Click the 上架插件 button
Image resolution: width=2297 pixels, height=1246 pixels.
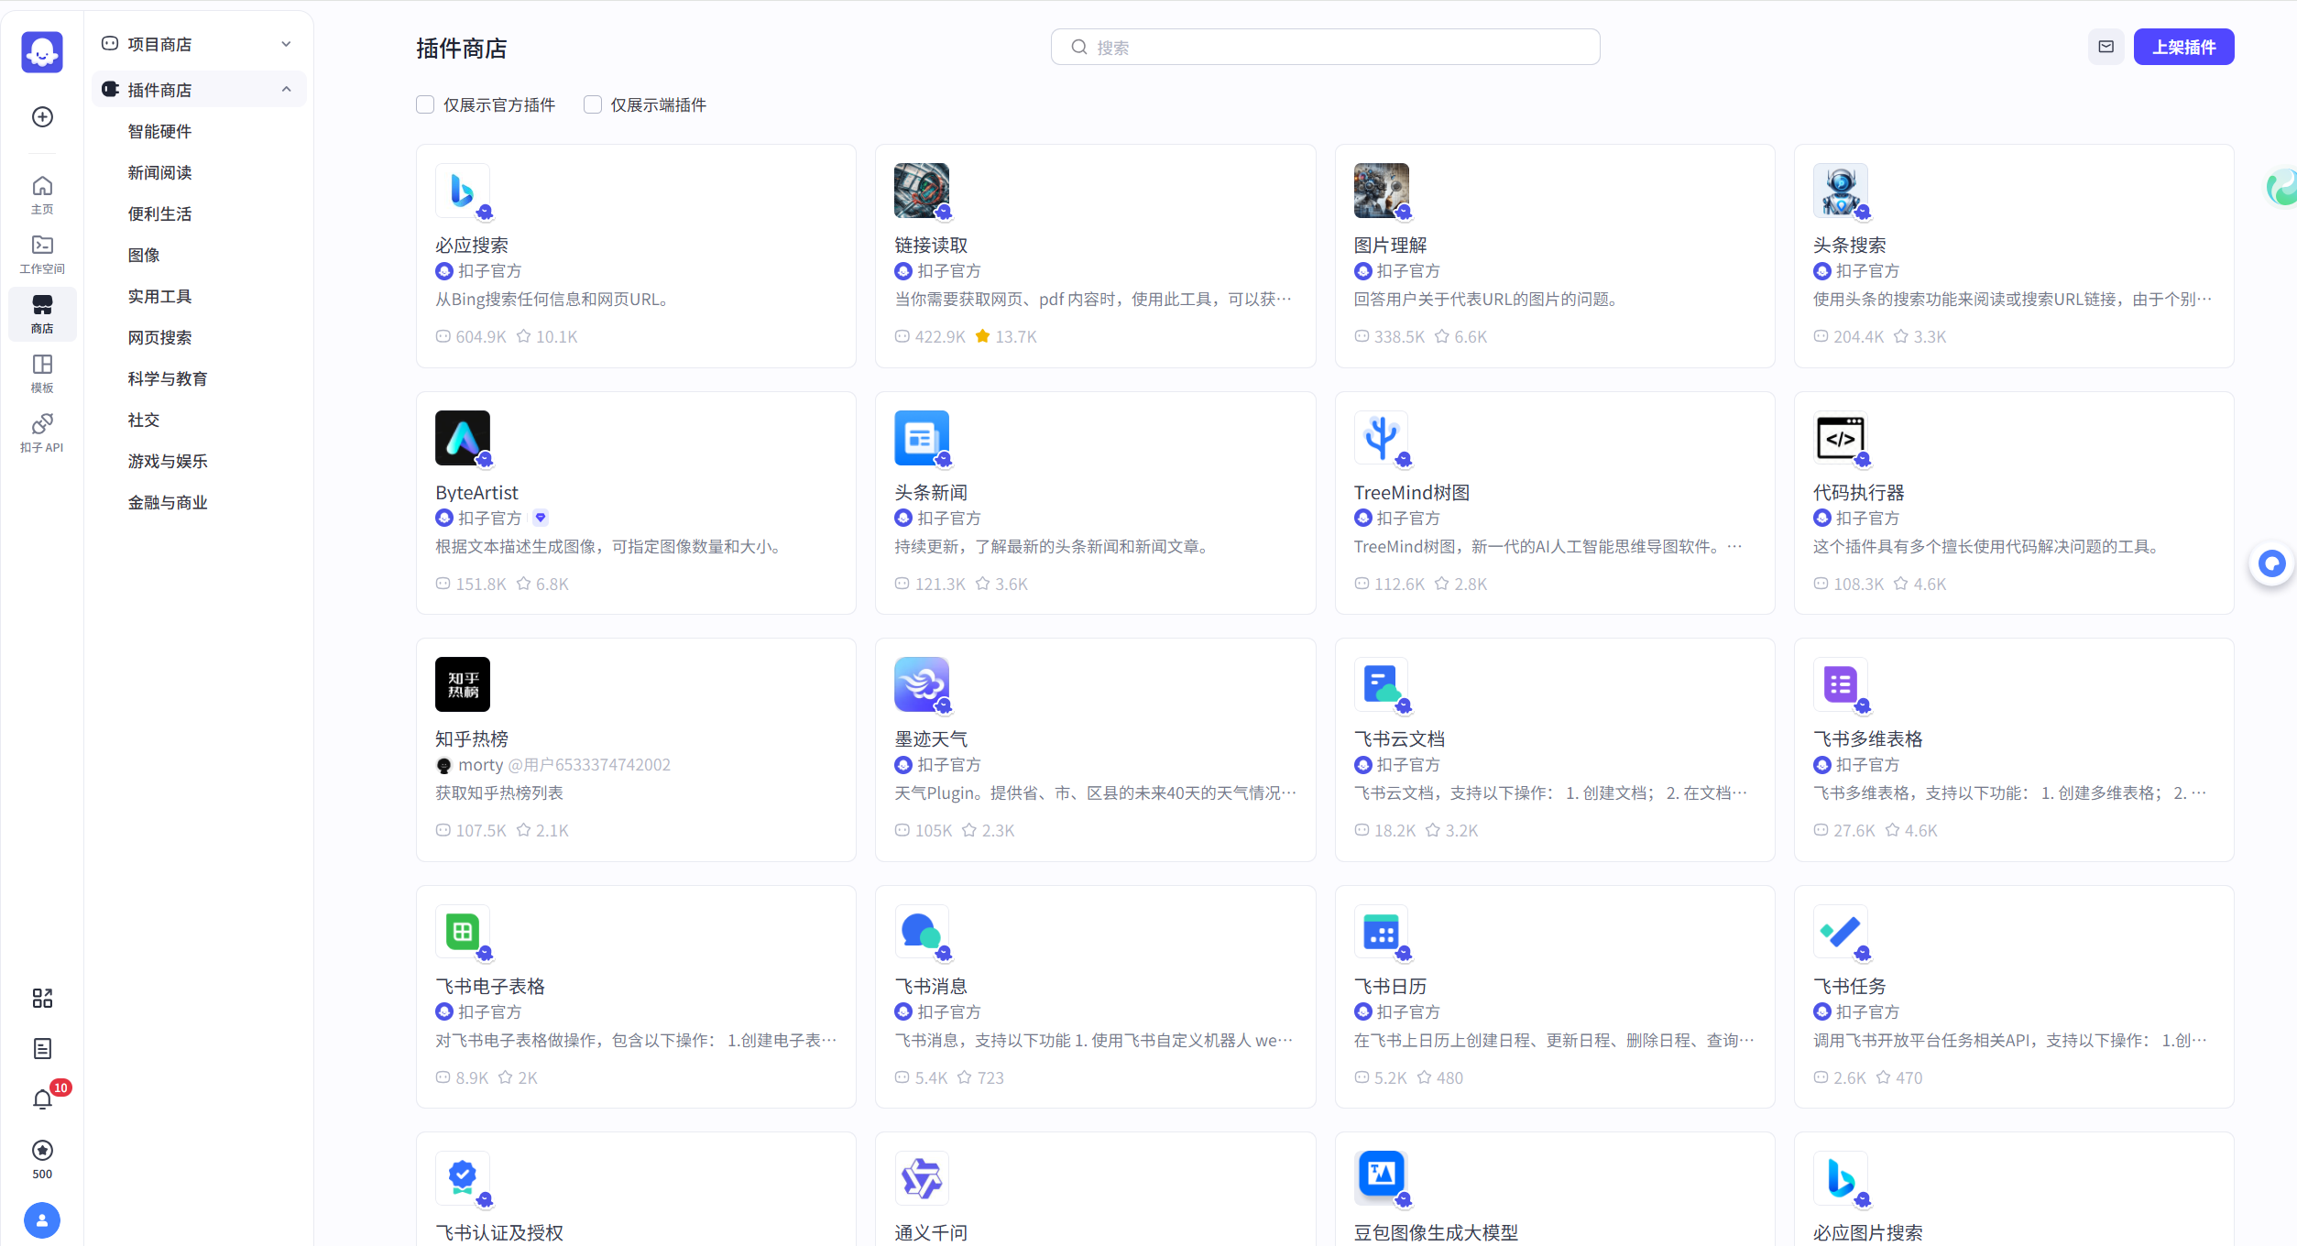pos(2183,47)
